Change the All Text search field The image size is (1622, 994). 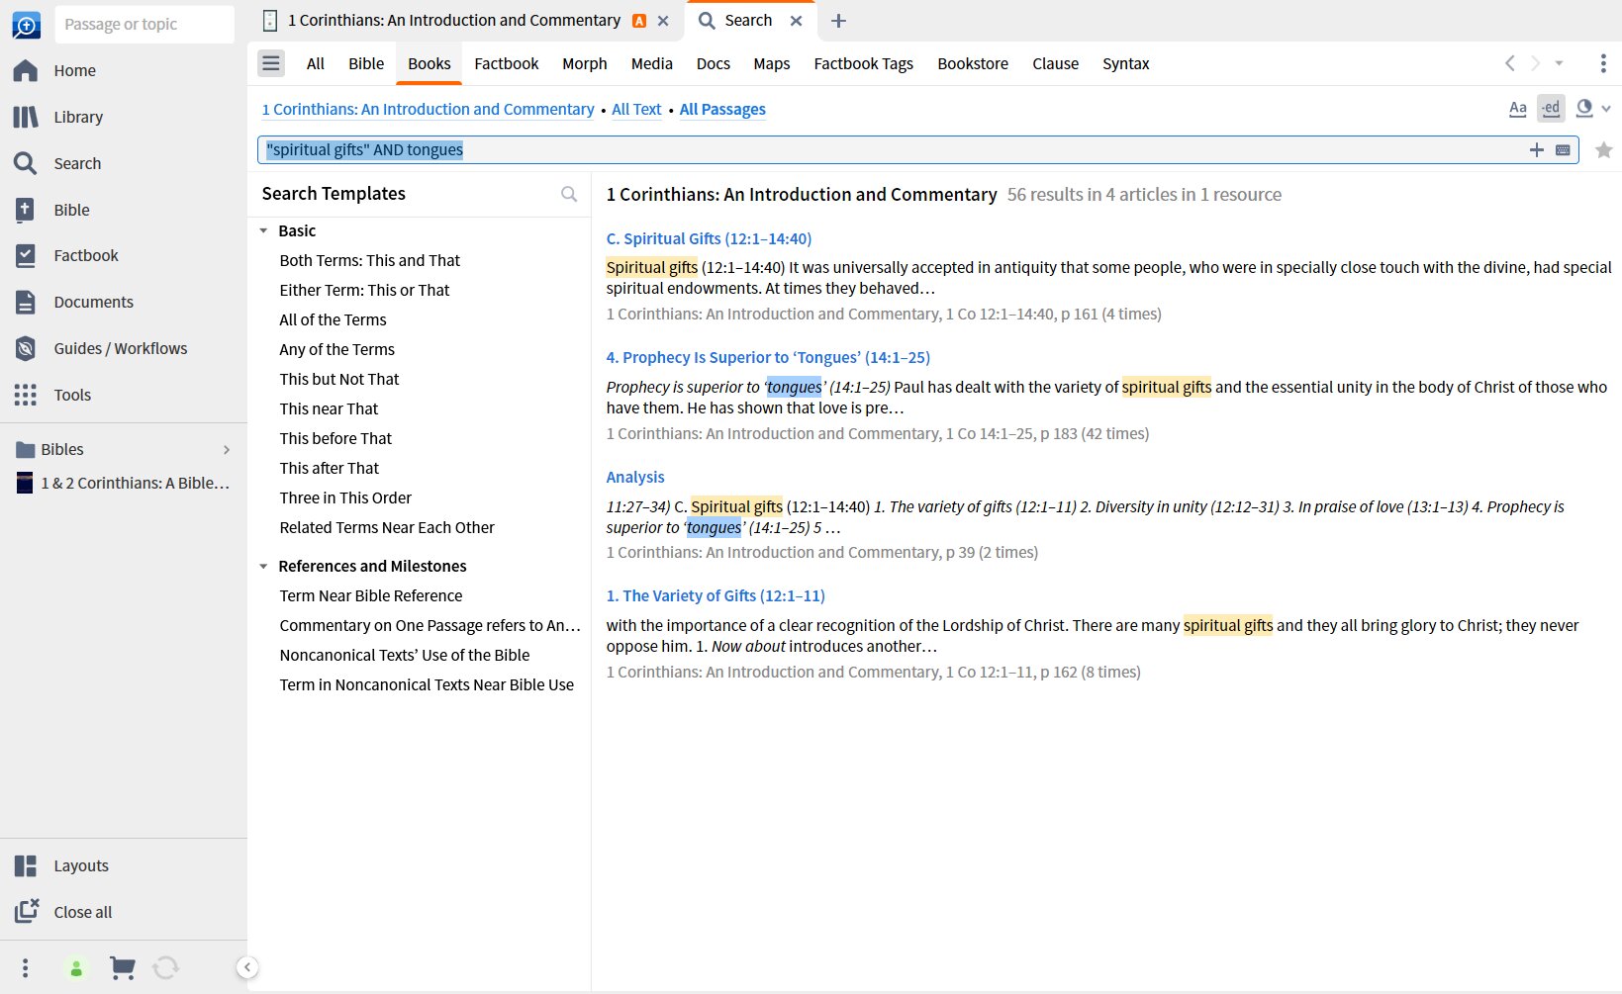[636, 109]
